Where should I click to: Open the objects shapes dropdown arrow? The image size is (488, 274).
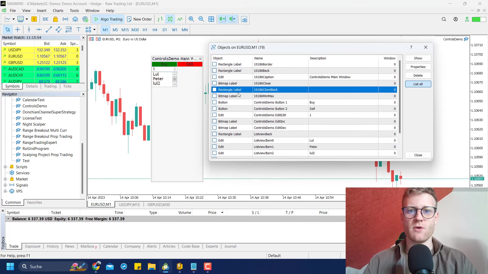pos(94,30)
